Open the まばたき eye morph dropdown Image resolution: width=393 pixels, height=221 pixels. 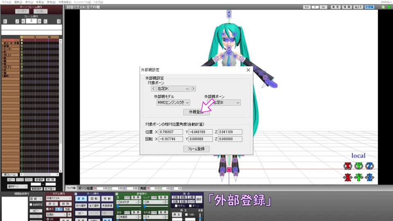[128, 202]
